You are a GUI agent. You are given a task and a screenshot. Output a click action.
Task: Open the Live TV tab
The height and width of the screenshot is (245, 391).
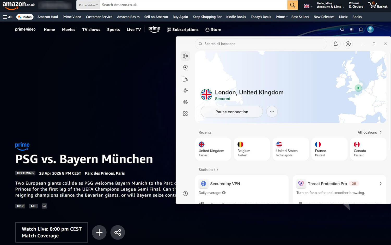(134, 30)
